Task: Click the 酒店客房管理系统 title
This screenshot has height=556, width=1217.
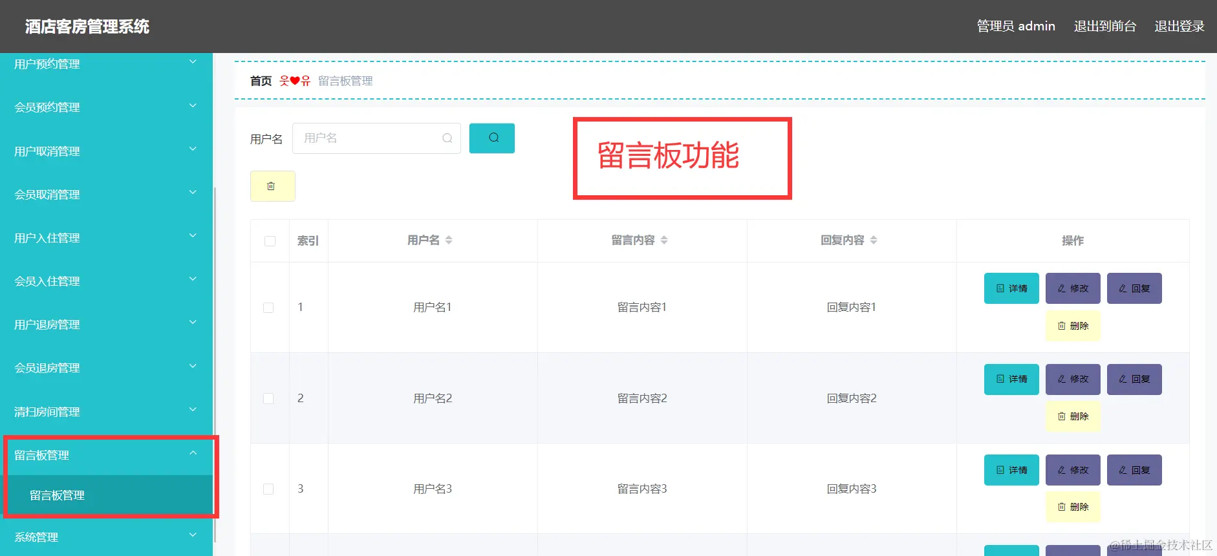Action: (87, 27)
